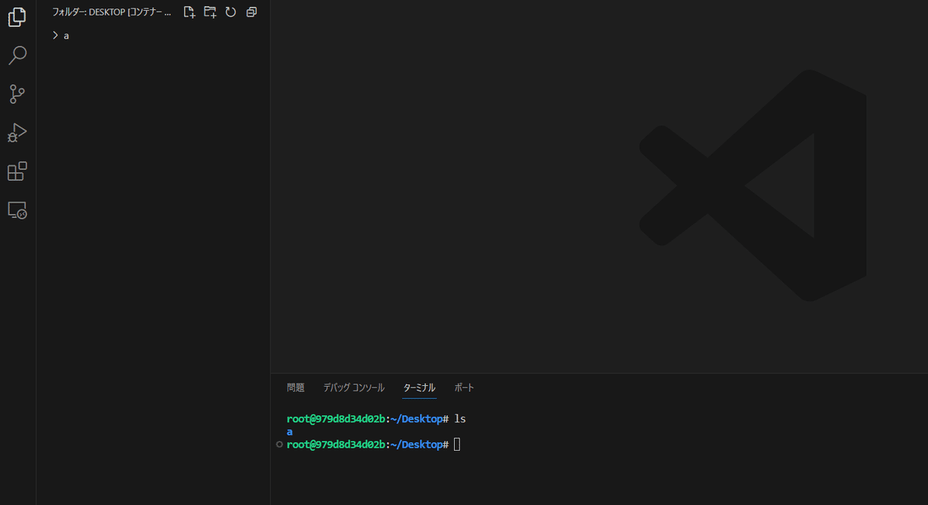Expand the folder chevron next to a
The width and height of the screenshot is (928, 505).
[56, 36]
